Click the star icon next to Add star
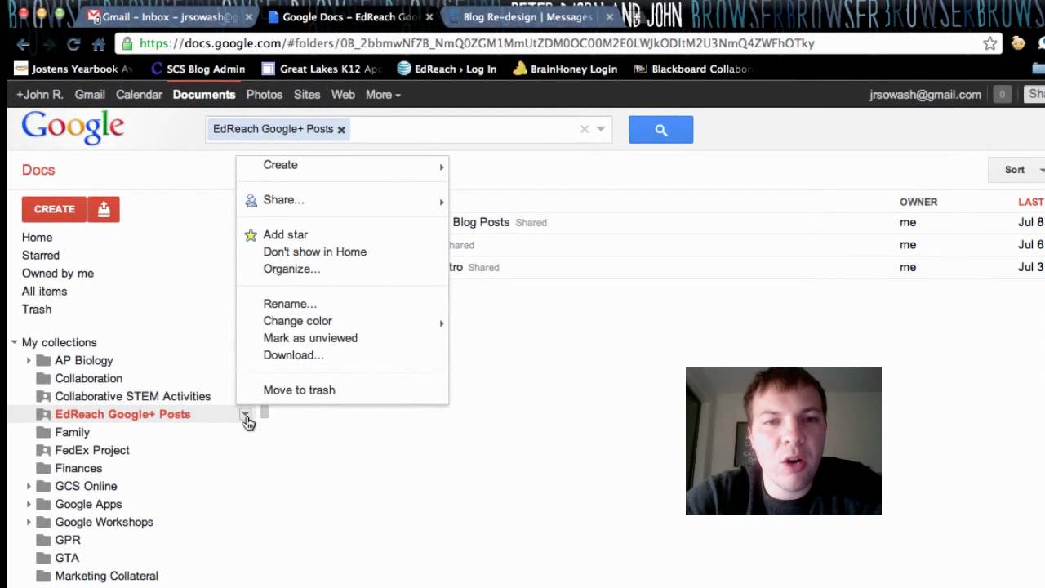1045x588 pixels. pos(251,234)
